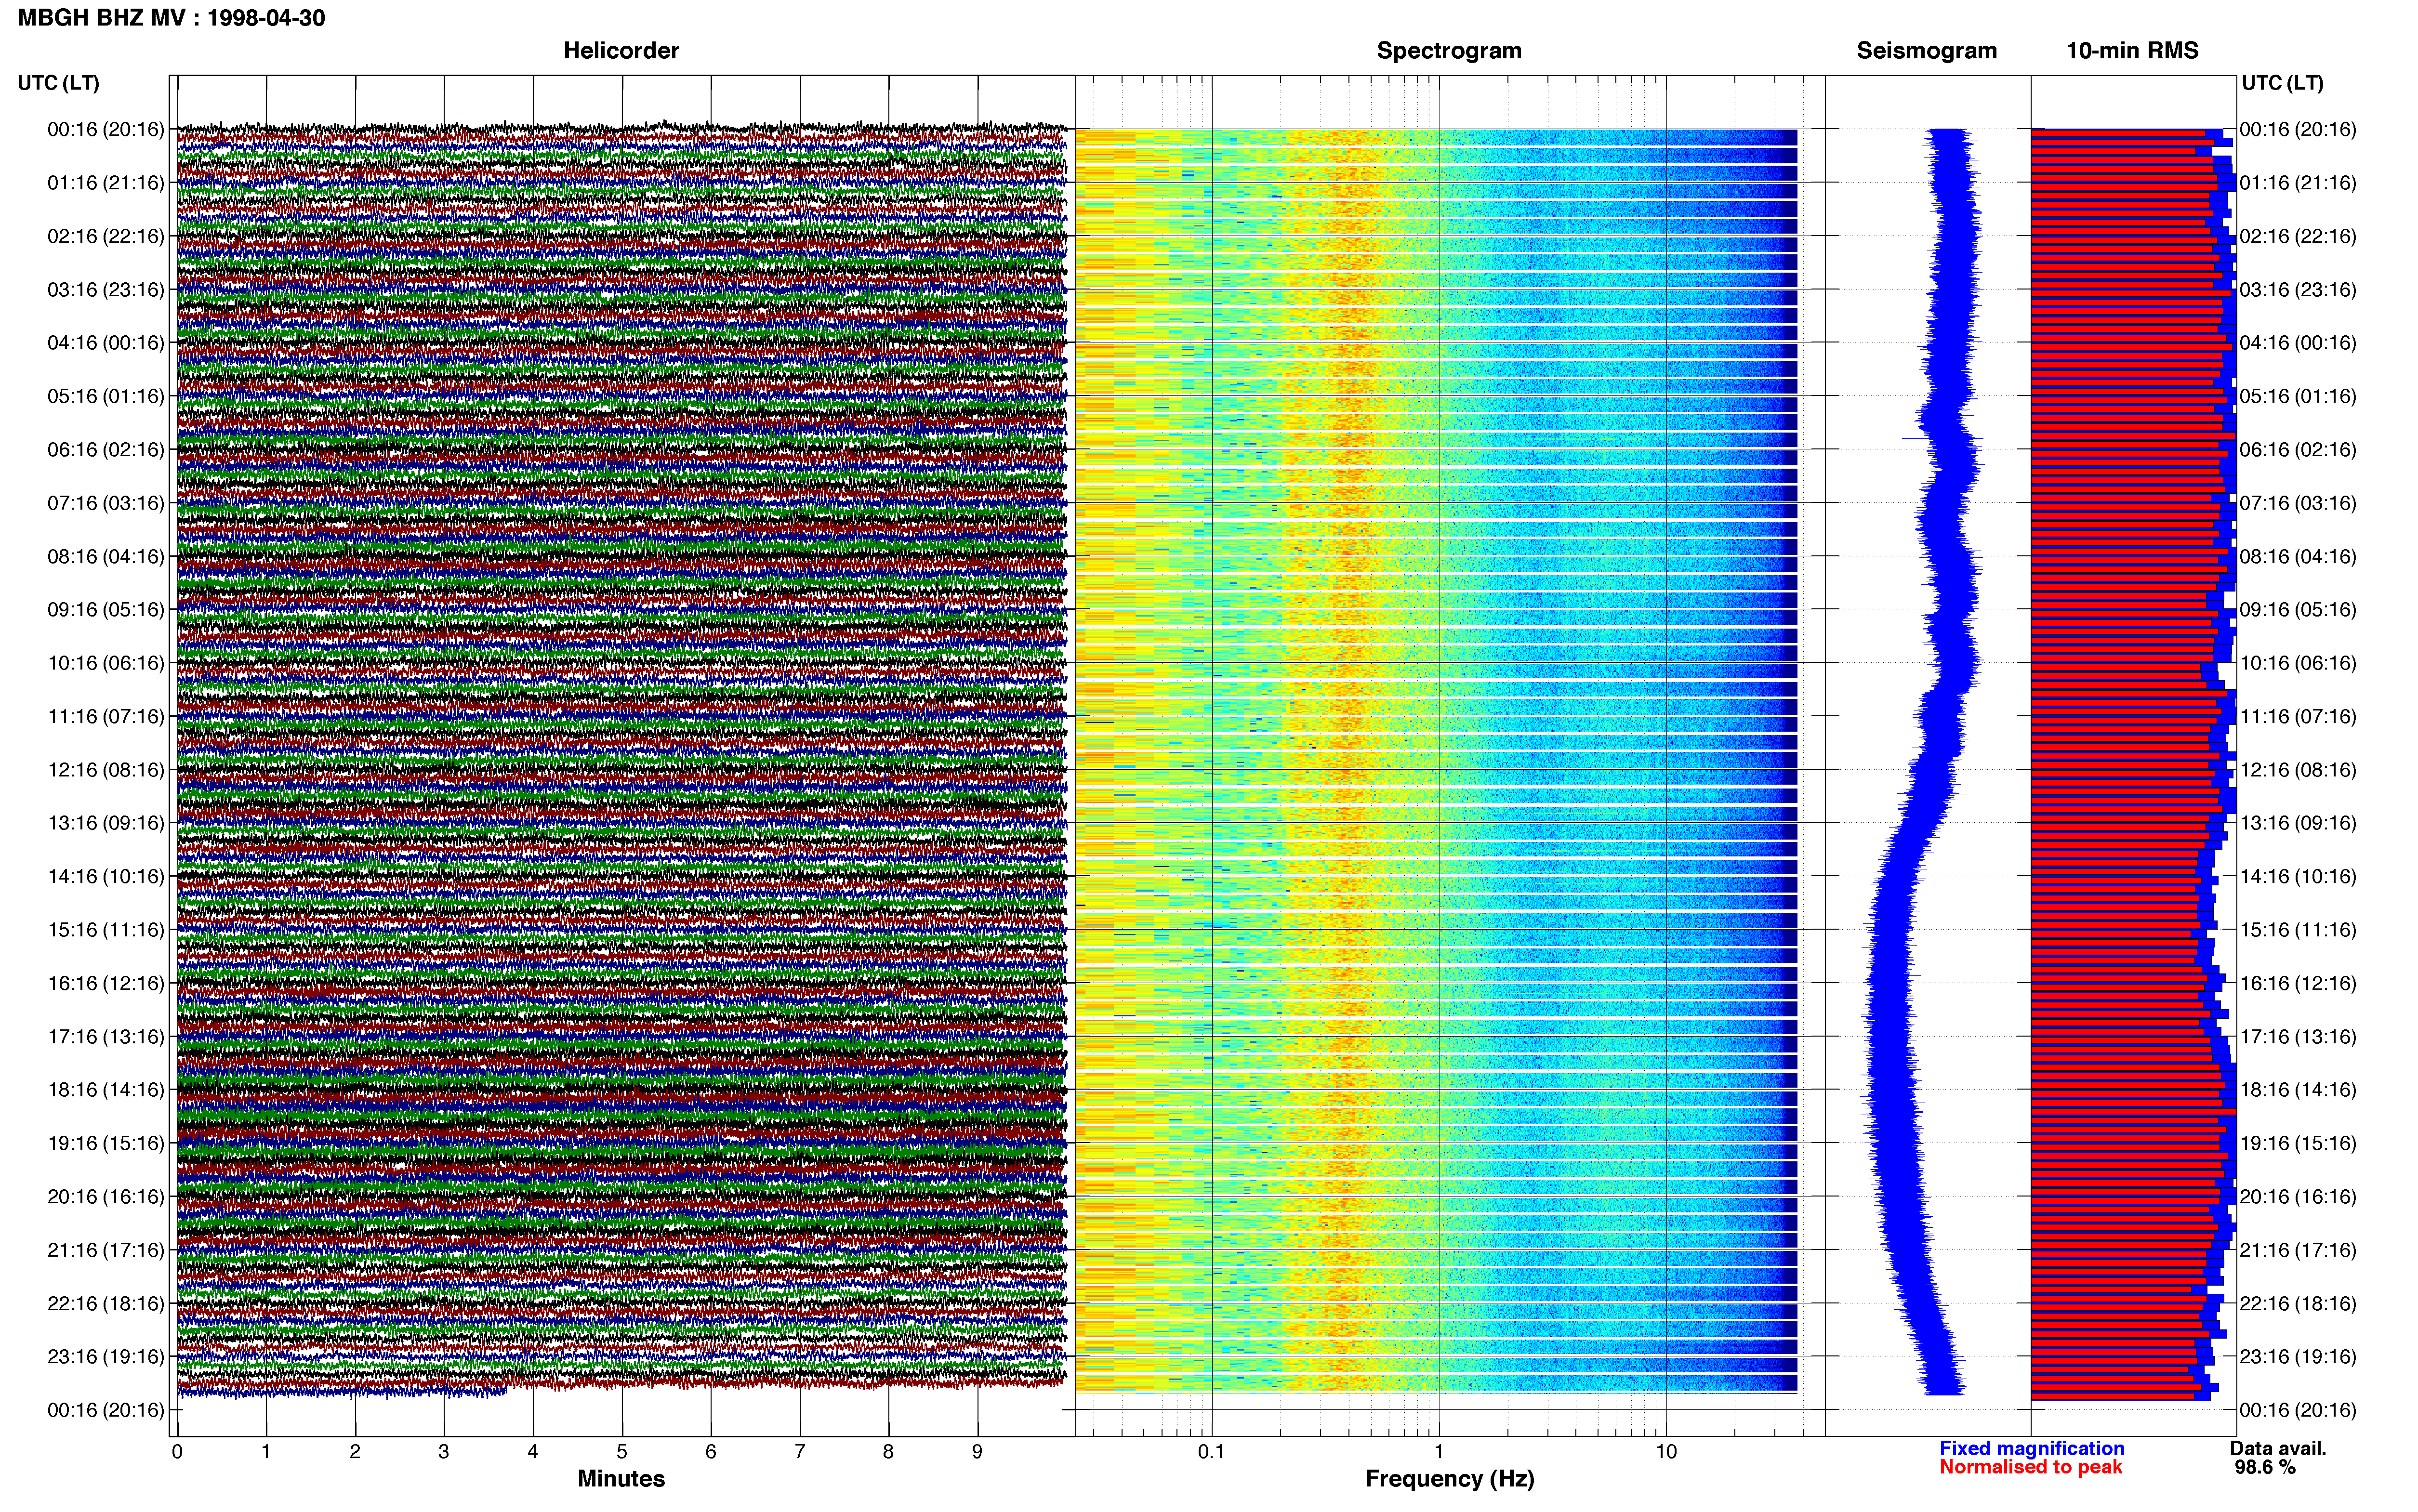The image size is (2418, 1512).
Task: Click minute tick label '4'
Action: click(533, 1452)
